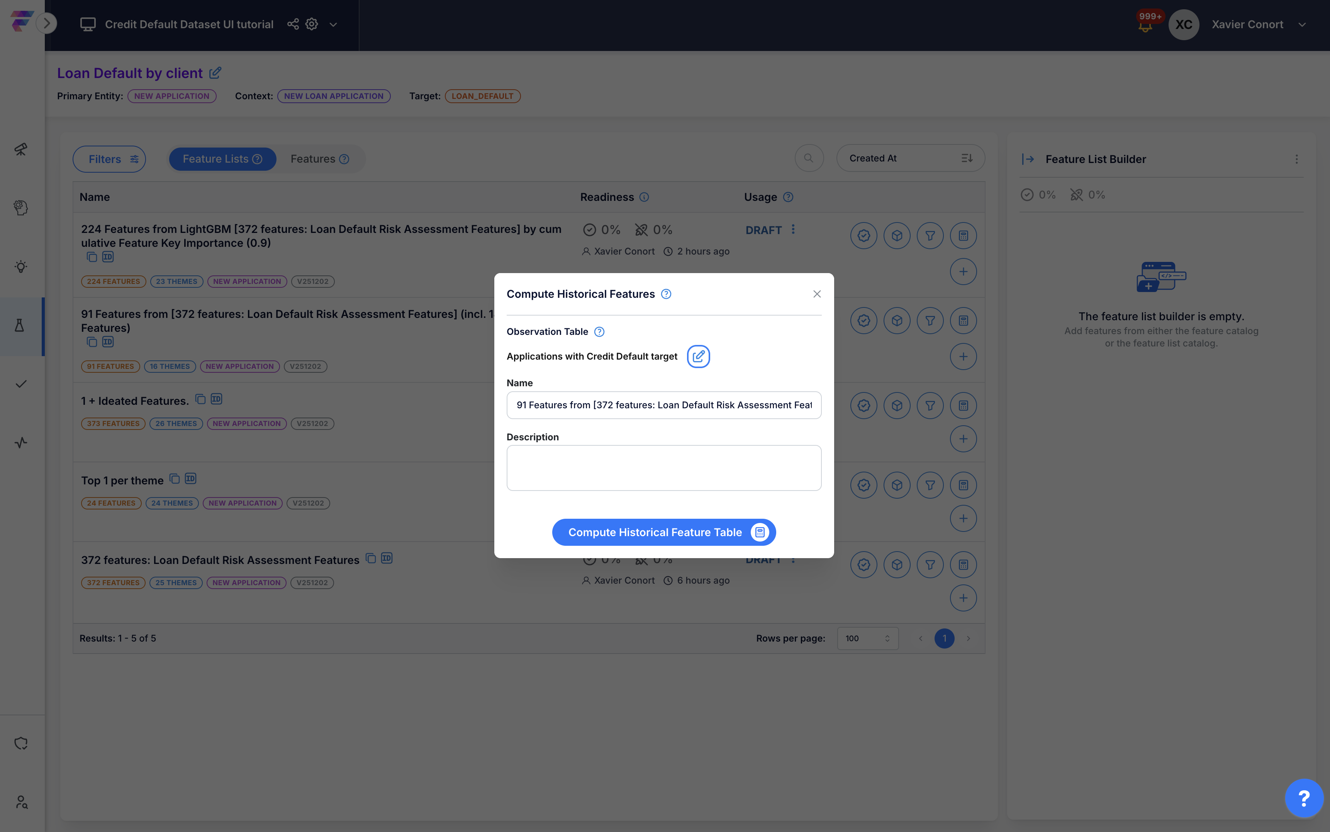Click the Description text area
This screenshot has width=1330, height=832.
click(663, 467)
